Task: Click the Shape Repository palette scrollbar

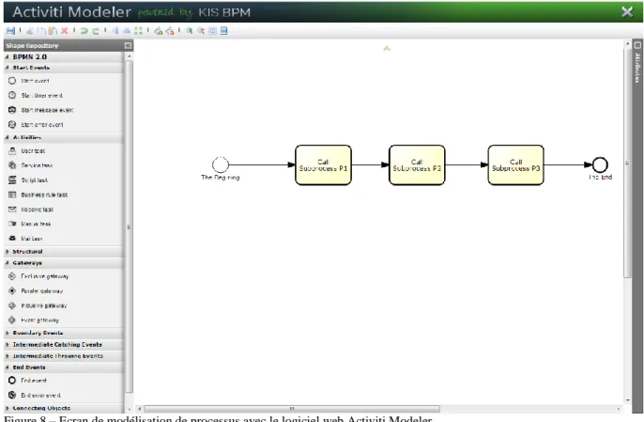Action: pos(129,227)
